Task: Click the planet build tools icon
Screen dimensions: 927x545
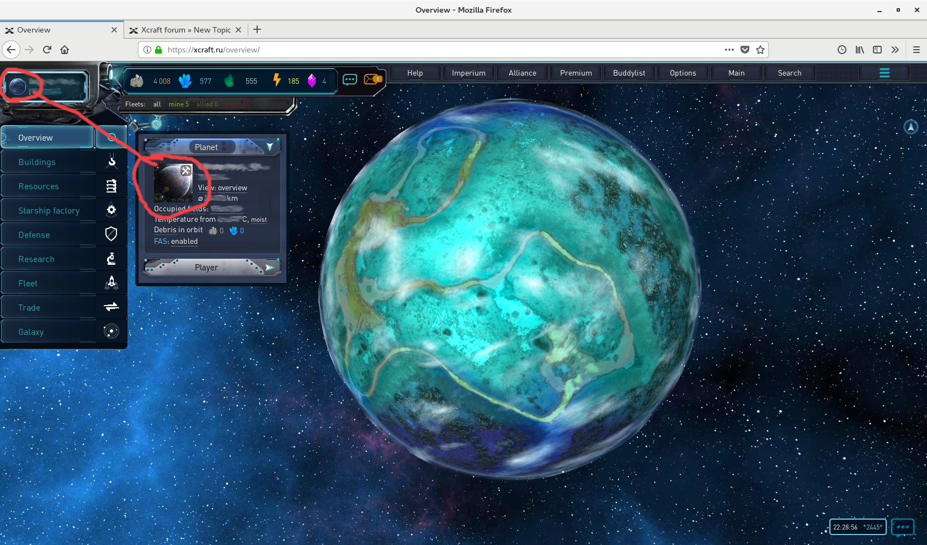Action: tap(186, 170)
